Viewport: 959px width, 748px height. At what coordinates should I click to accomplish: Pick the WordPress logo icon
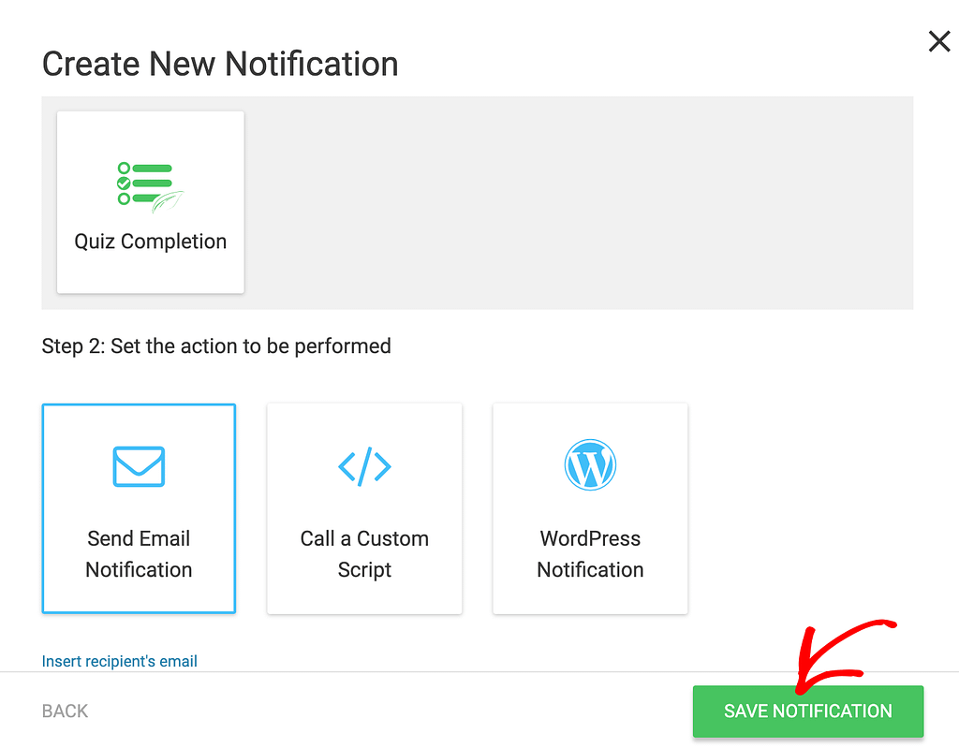point(590,465)
